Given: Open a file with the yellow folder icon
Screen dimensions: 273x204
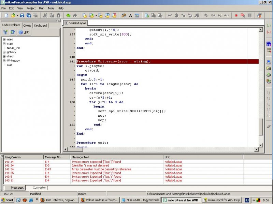Looking at the screenshot, I should coord(13,15).
